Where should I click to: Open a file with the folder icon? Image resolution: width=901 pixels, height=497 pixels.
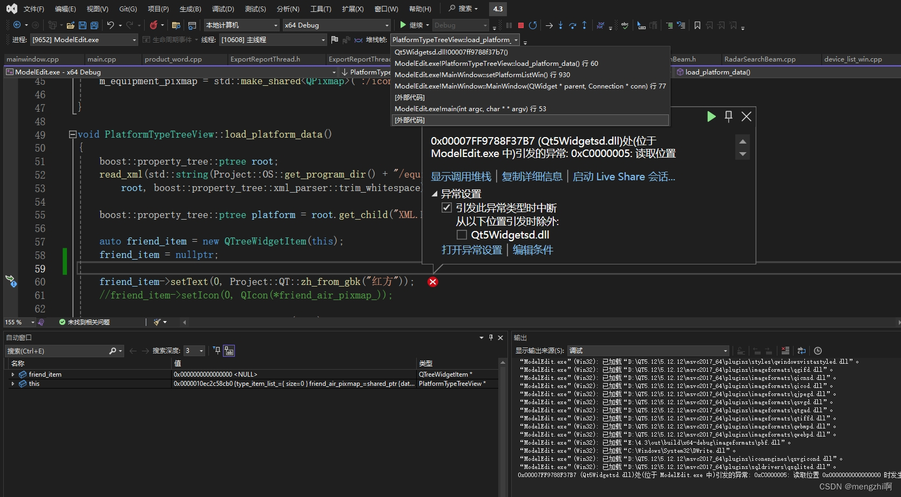point(70,25)
